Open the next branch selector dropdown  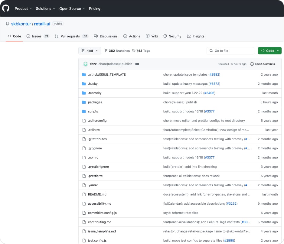tap(90, 50)
